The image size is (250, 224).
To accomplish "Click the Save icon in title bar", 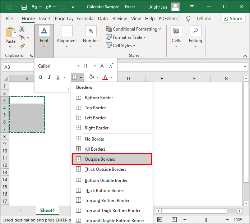I will coord(24,7).
